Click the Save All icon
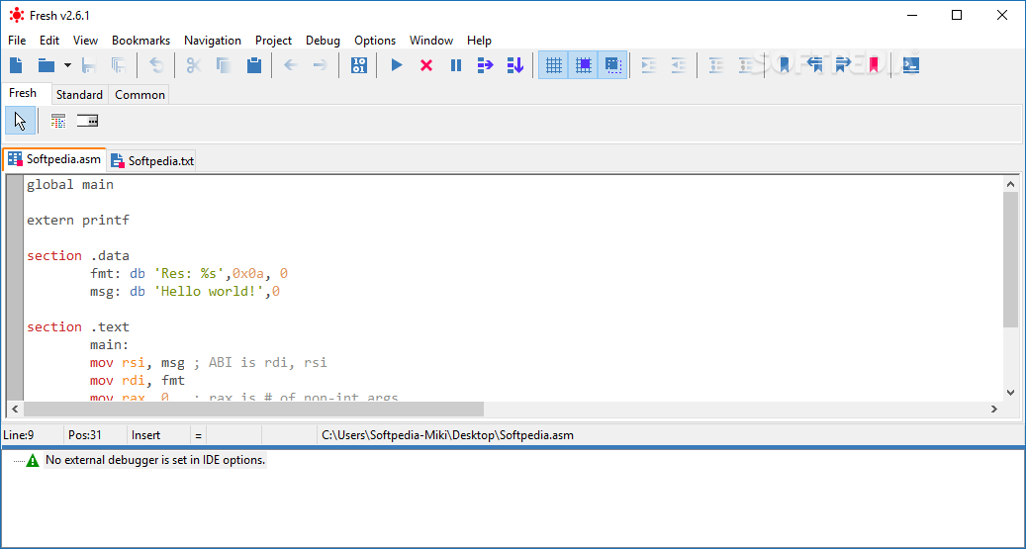The image size is (1026, 549). [119, 64]
